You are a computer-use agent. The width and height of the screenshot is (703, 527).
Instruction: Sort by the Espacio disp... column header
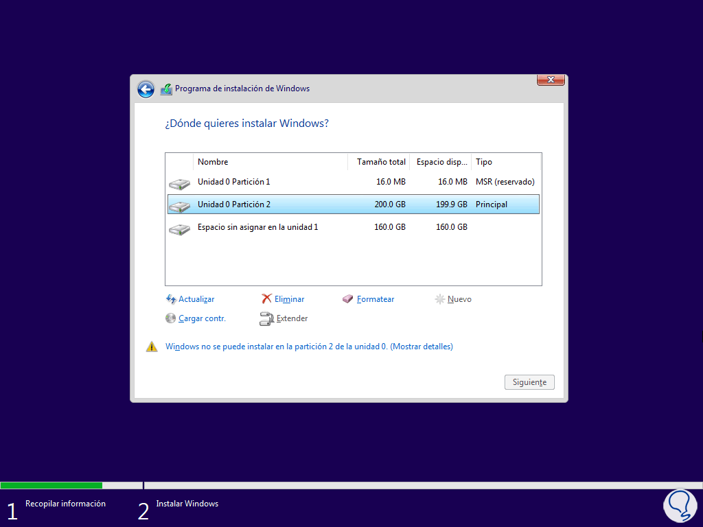tap(441, 162)
